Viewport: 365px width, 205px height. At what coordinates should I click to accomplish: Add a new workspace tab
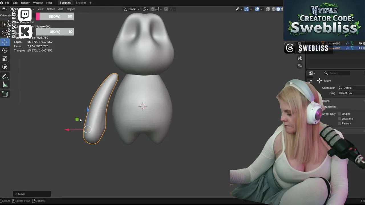pos(90,3)
